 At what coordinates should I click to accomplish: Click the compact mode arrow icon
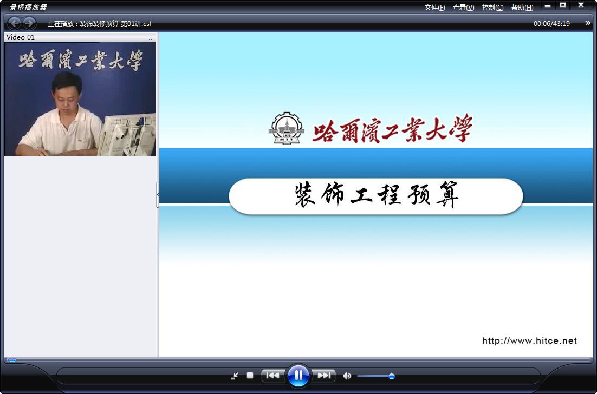[235, 376]
